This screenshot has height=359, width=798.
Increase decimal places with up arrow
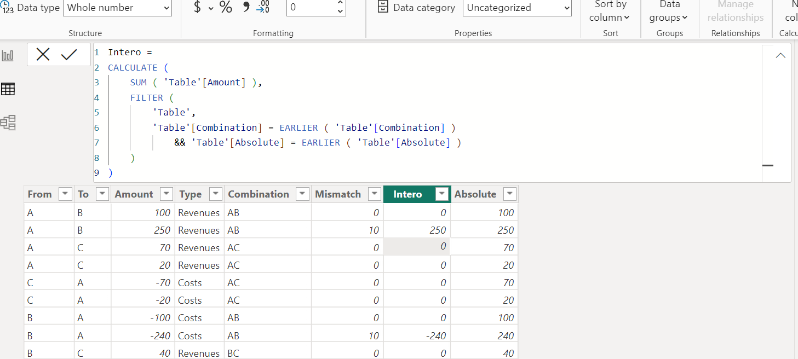340,3
